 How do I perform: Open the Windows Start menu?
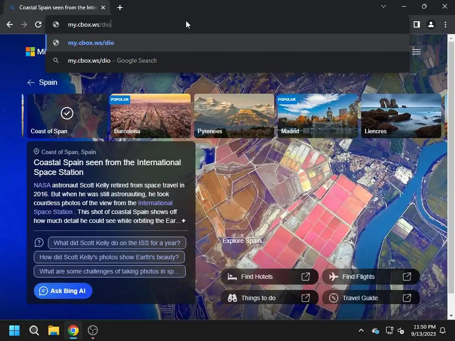[14, 330]
